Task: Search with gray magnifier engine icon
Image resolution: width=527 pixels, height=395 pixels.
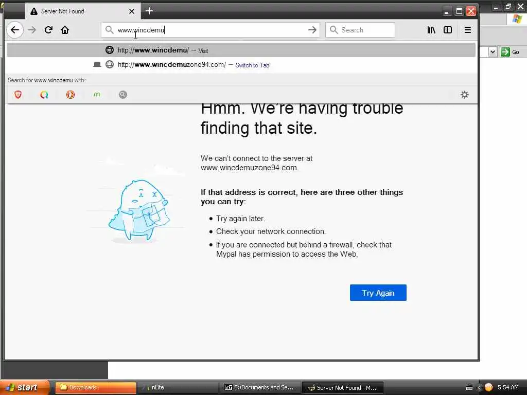Action: [123, 95]
